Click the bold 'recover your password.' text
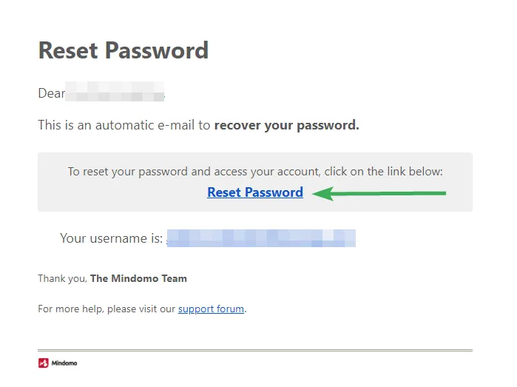The width and height of the screenshot is (517, 387). pyautogui.click(x=286, y=125)
